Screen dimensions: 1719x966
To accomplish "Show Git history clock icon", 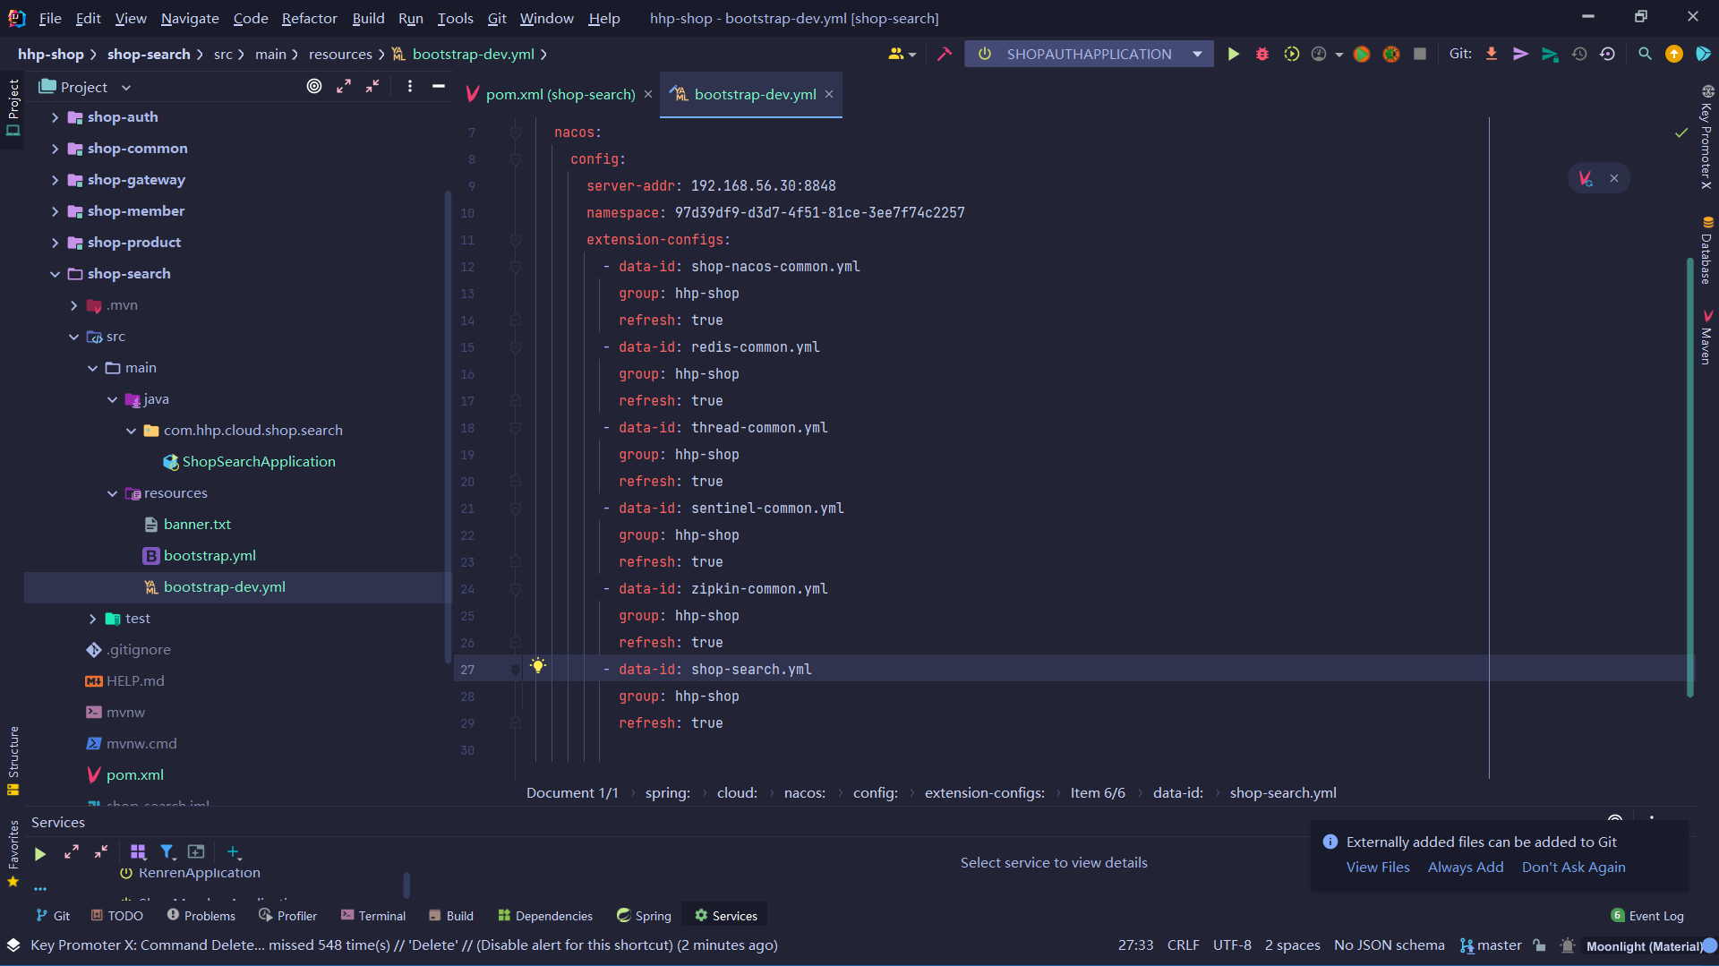I will pos(1579,54).
